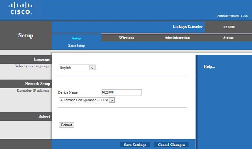Select the Basic Setup sub-tab
The height and width of the screenshot is (149, 252).
point(76,46)
